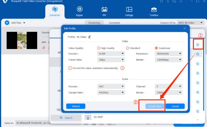This screenshot has height=127, width=207.
Task: Click the Cancel button
Action: pyautogui.click(x=175, y=106)
